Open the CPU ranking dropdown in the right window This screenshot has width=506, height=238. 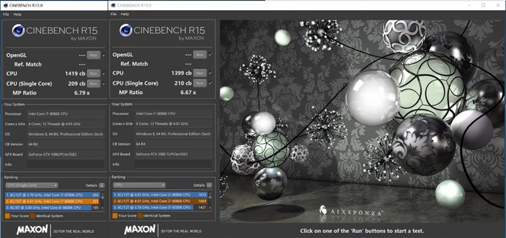click(x=139, y=185)
